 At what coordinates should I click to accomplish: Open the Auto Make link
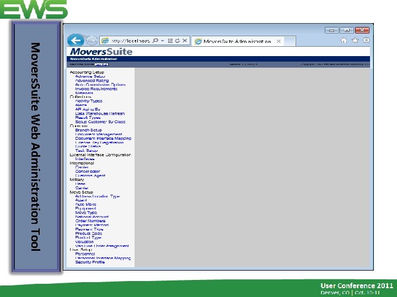[x=85, y=204]
